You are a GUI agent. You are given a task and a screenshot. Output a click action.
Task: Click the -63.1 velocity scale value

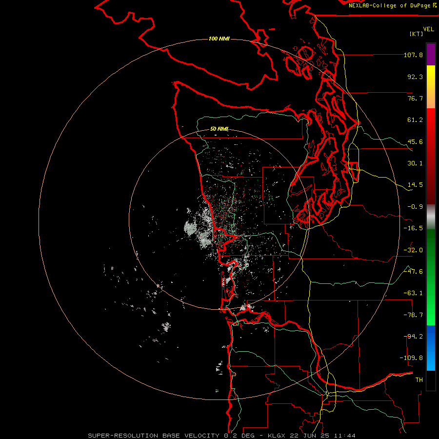point(413,293)
